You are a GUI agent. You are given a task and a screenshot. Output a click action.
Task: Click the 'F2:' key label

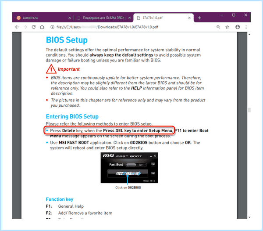[x=49, y=213]
